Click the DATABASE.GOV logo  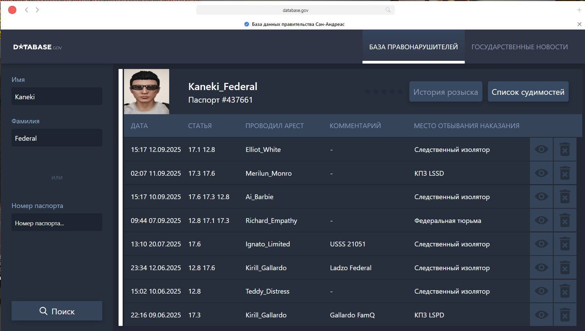tap(37, 47)
